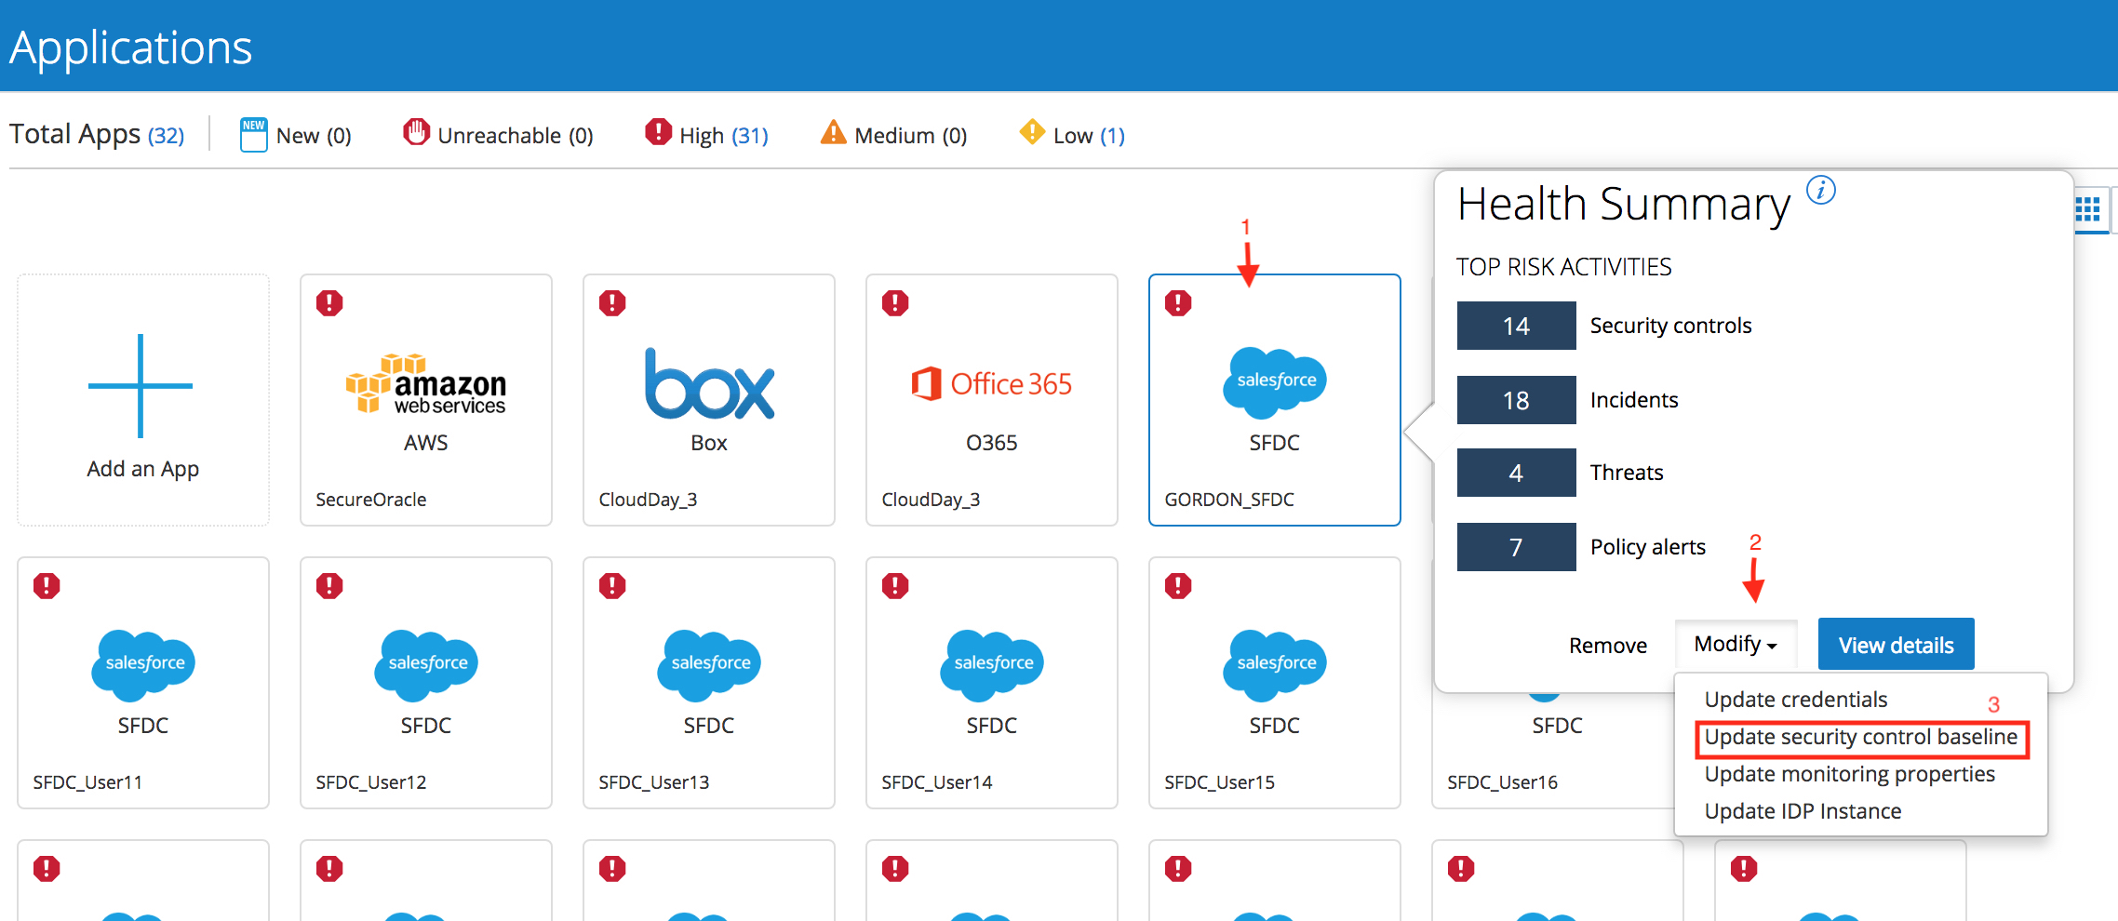
Task: Click the SecureOracle instance name
Action: click(371, 500)
